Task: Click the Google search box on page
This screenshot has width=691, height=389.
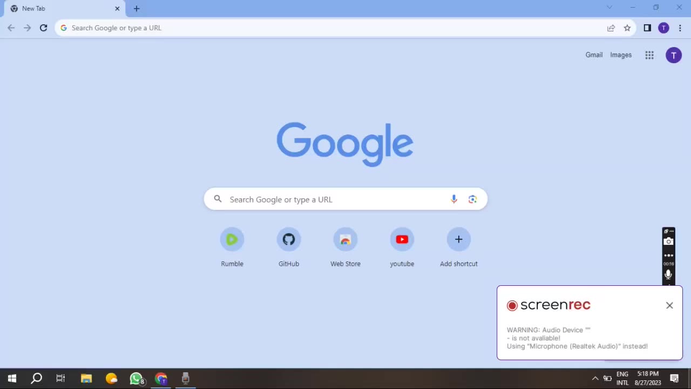Action: point(345,199)
